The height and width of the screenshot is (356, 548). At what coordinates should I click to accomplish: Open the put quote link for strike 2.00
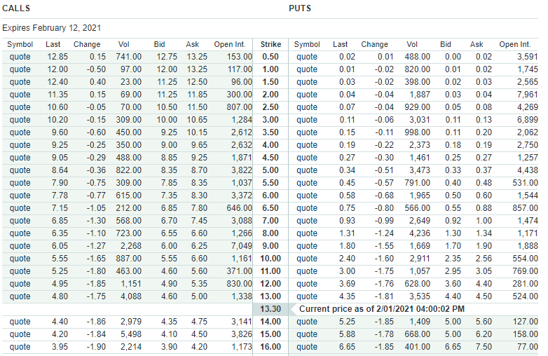(307, 95)
